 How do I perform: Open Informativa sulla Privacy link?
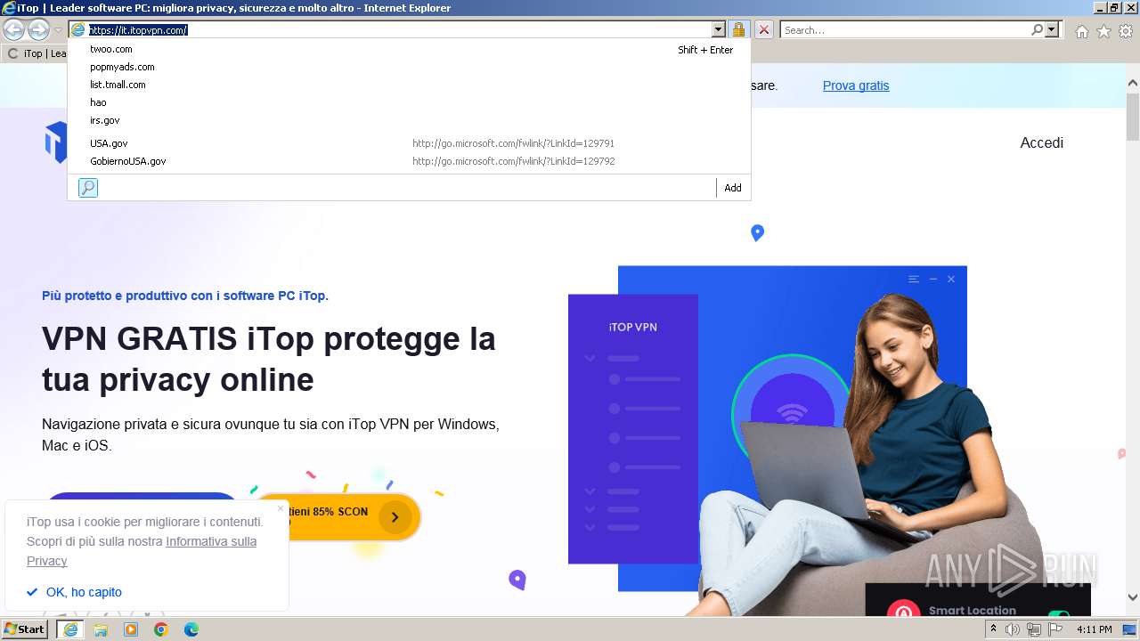tap(142, 551)
